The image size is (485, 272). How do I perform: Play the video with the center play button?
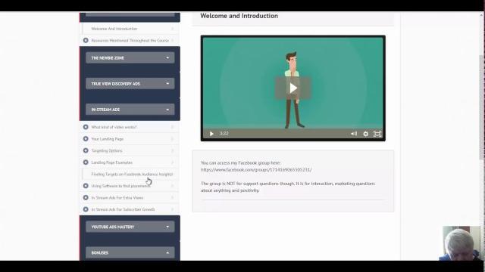click(x=293, y=88)
